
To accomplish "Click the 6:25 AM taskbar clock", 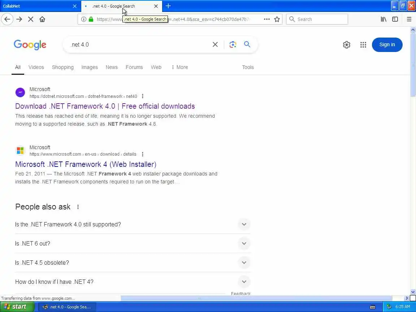I will [x=403, y=307].
